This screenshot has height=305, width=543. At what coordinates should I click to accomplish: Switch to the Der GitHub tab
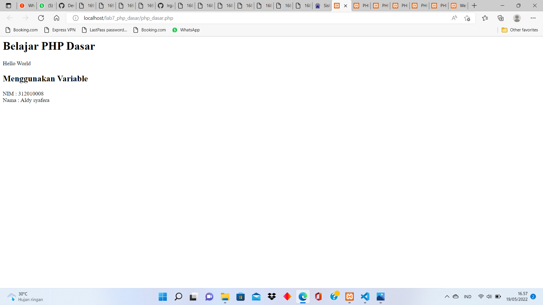[x=66, y=6]
